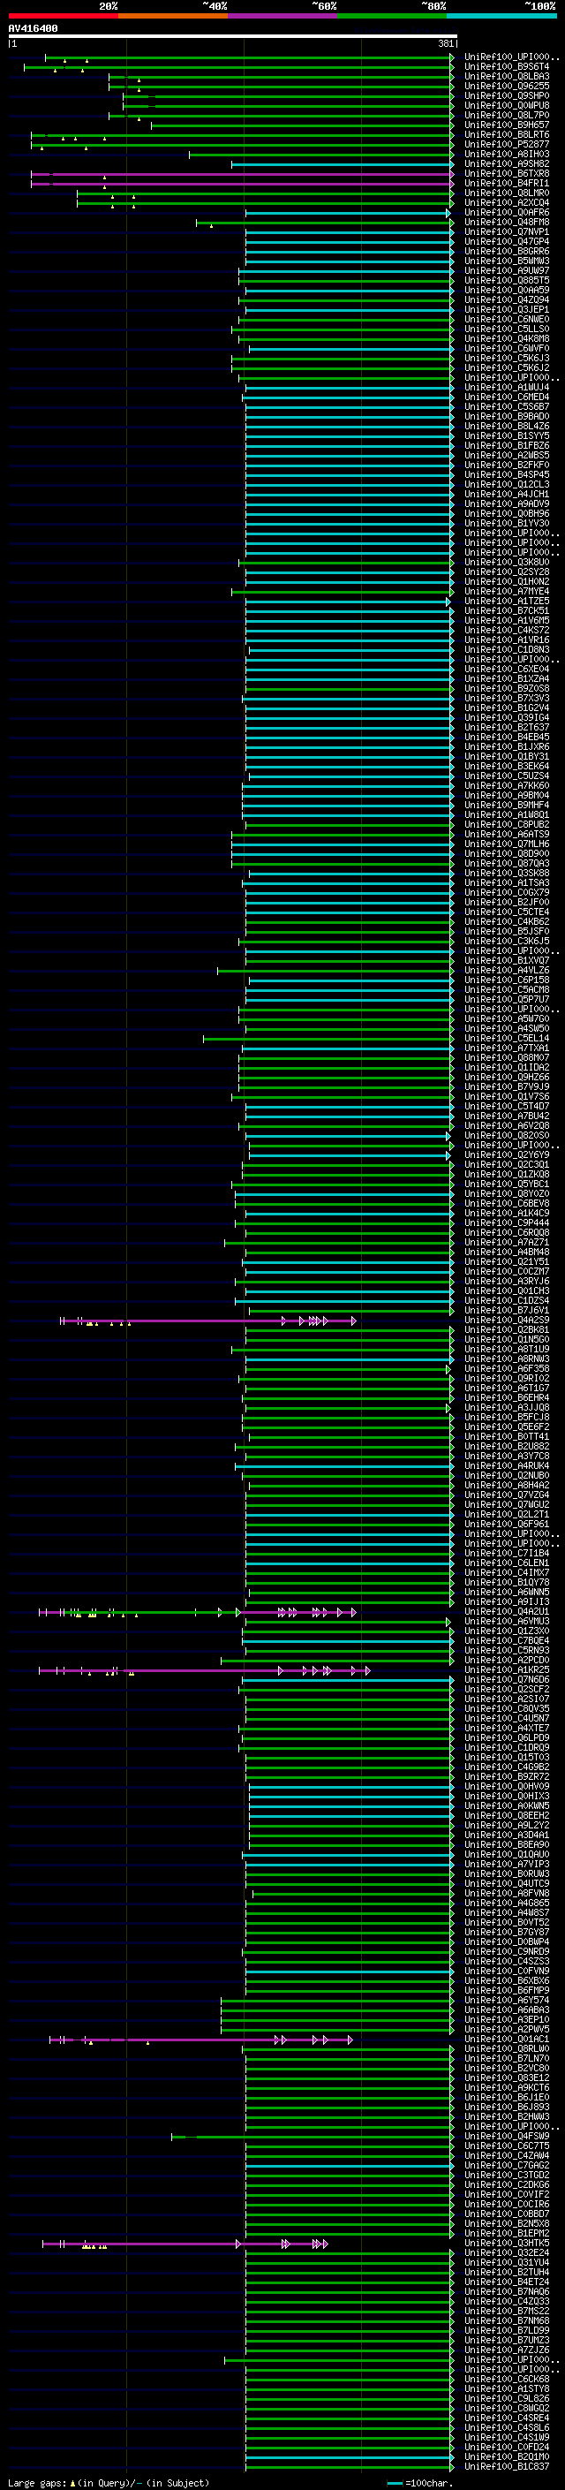Open hit UniRef100_Q4A2U1

pyautogui.click(x=506, y=1611)
